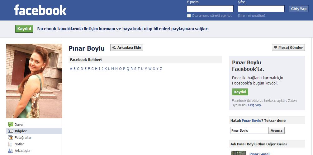This screenshot has width=313, height=155.
Task: Select letter C in Facebook Rehberi
Action: tap(78, 69)
